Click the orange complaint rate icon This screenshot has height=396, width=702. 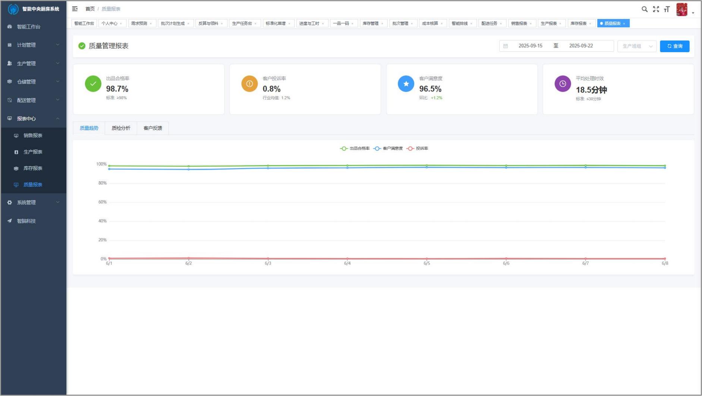pyautogui.click(x=249, y=84)
